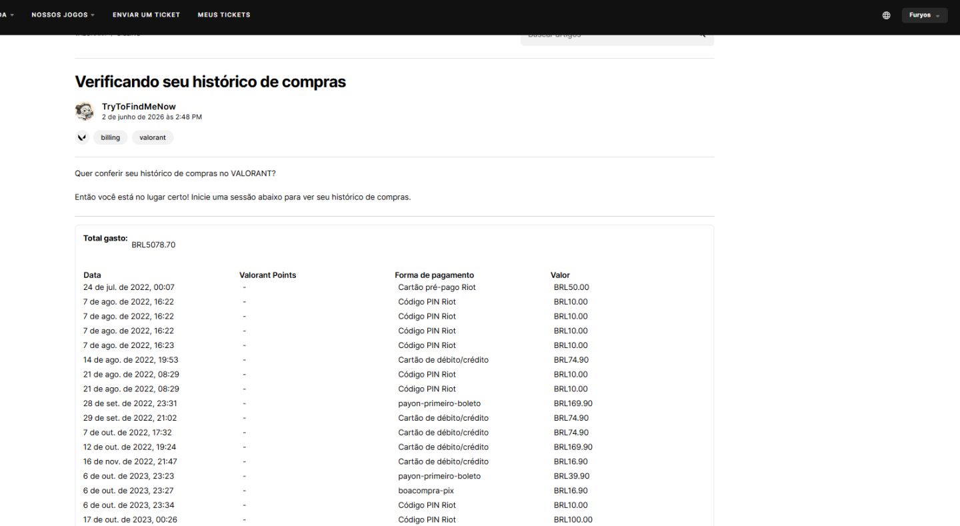Select date 16 de nov. de 2022, 21:47
Image resolution: width=960 pixels, height=526 pixels.
[130, 461]
